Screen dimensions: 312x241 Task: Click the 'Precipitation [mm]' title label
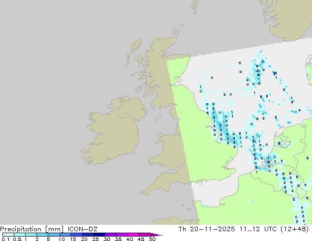coord(31,228)
